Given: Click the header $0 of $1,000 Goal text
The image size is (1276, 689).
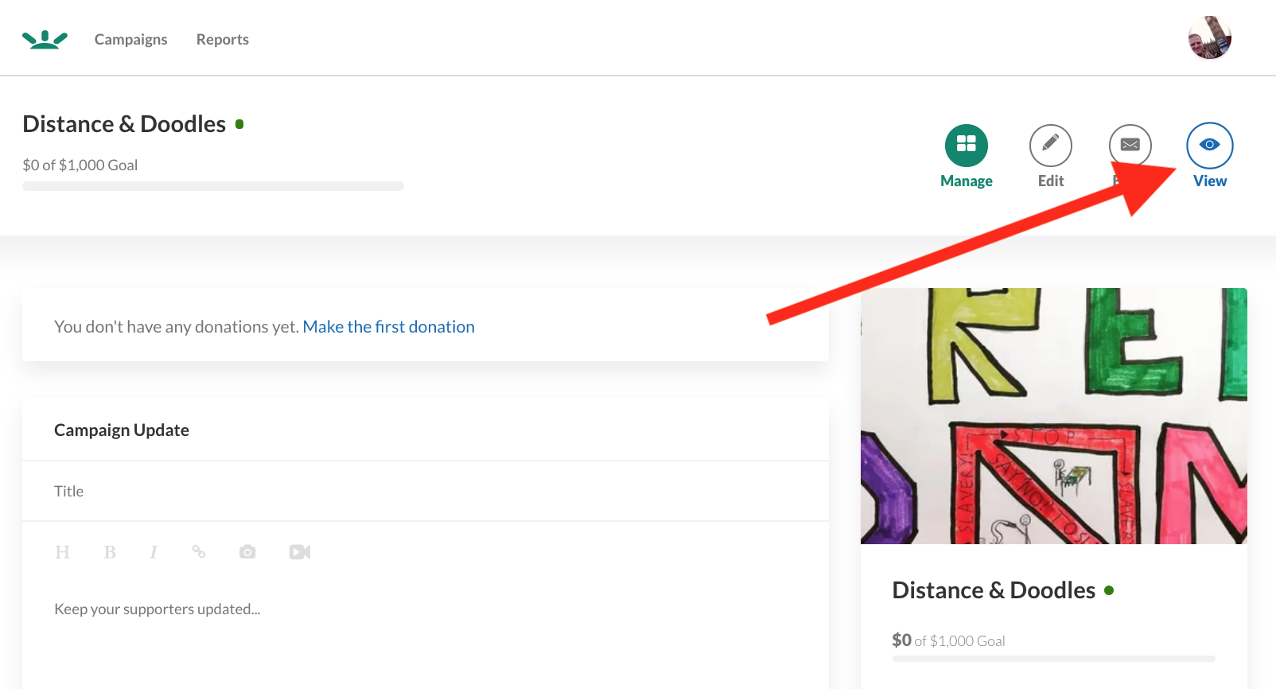Looking at the screenshot, I should click(x=80, y=165).
